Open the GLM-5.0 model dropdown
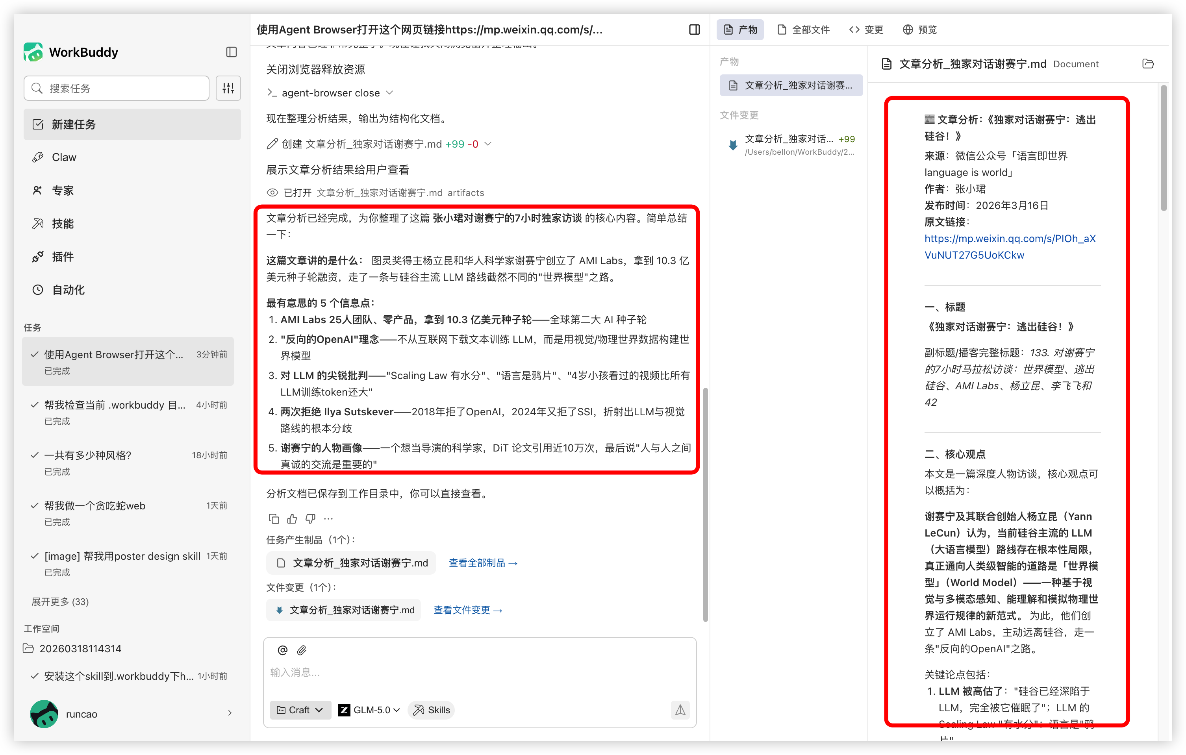This screenshot has height=755, width=1186. click(369, 710)
